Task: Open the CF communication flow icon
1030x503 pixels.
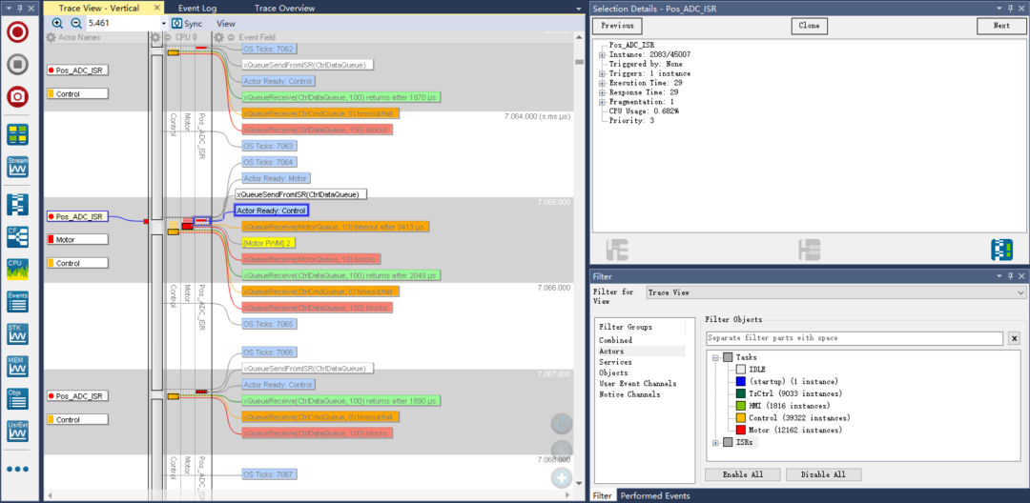Action: pyautogui.click(x=18, y=237)
